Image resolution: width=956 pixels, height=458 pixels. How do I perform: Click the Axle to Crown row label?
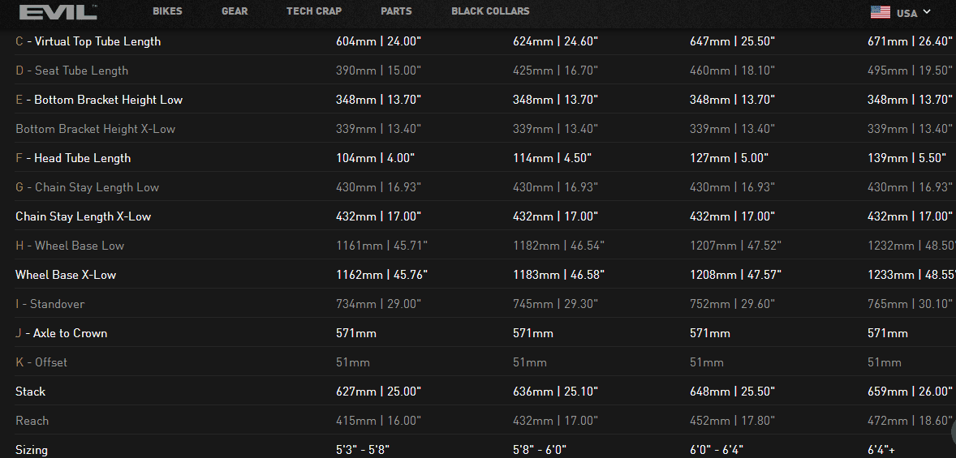[62, 333]
